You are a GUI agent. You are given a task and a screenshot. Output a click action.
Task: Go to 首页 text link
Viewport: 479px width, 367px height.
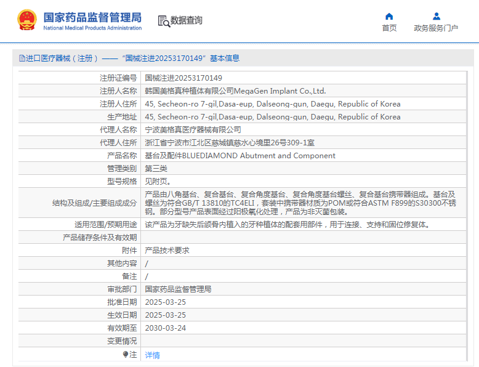[x=389, y=28]
